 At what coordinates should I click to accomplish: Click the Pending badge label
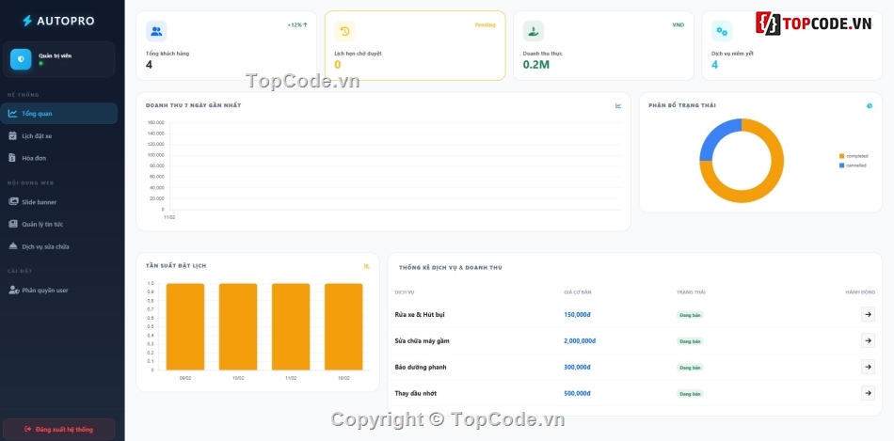(x=486, y=25)
